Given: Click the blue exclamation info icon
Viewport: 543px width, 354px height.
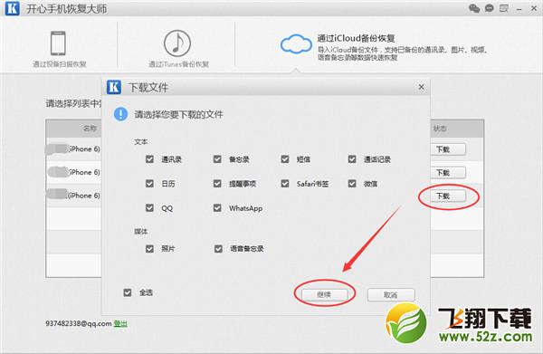Looking at the screenshot, I should coord(120,114).
